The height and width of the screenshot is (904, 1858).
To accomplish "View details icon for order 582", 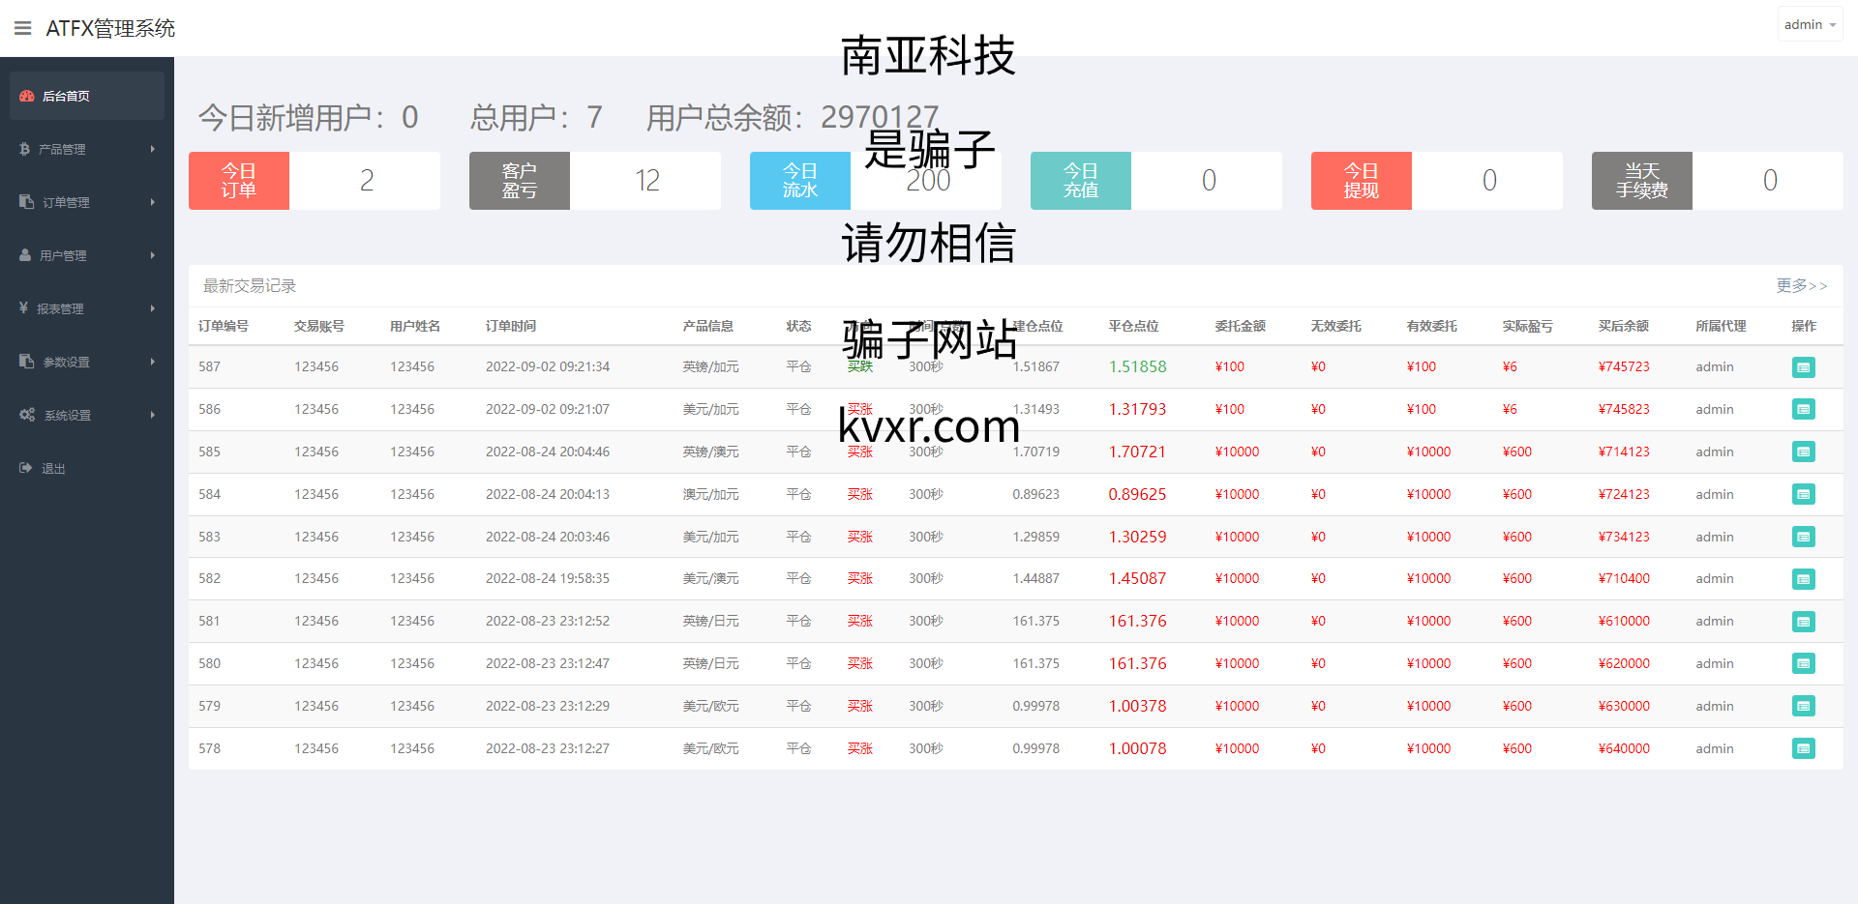I will (x=1804, y=579).
